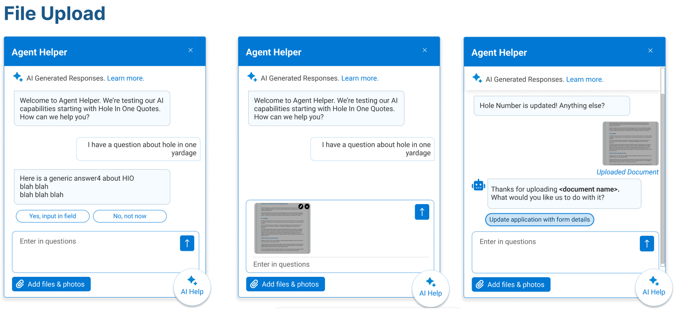This screenshot has width=677, height=309.
Task: Click the send arrow below Update application button
Action: tap(647, 243)
